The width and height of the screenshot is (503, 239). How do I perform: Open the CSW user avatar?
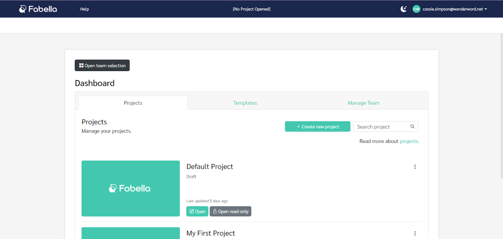[x=416, y=9]
